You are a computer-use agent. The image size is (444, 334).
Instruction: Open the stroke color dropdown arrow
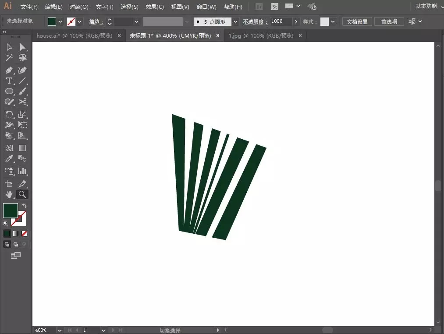coord(80,21)
